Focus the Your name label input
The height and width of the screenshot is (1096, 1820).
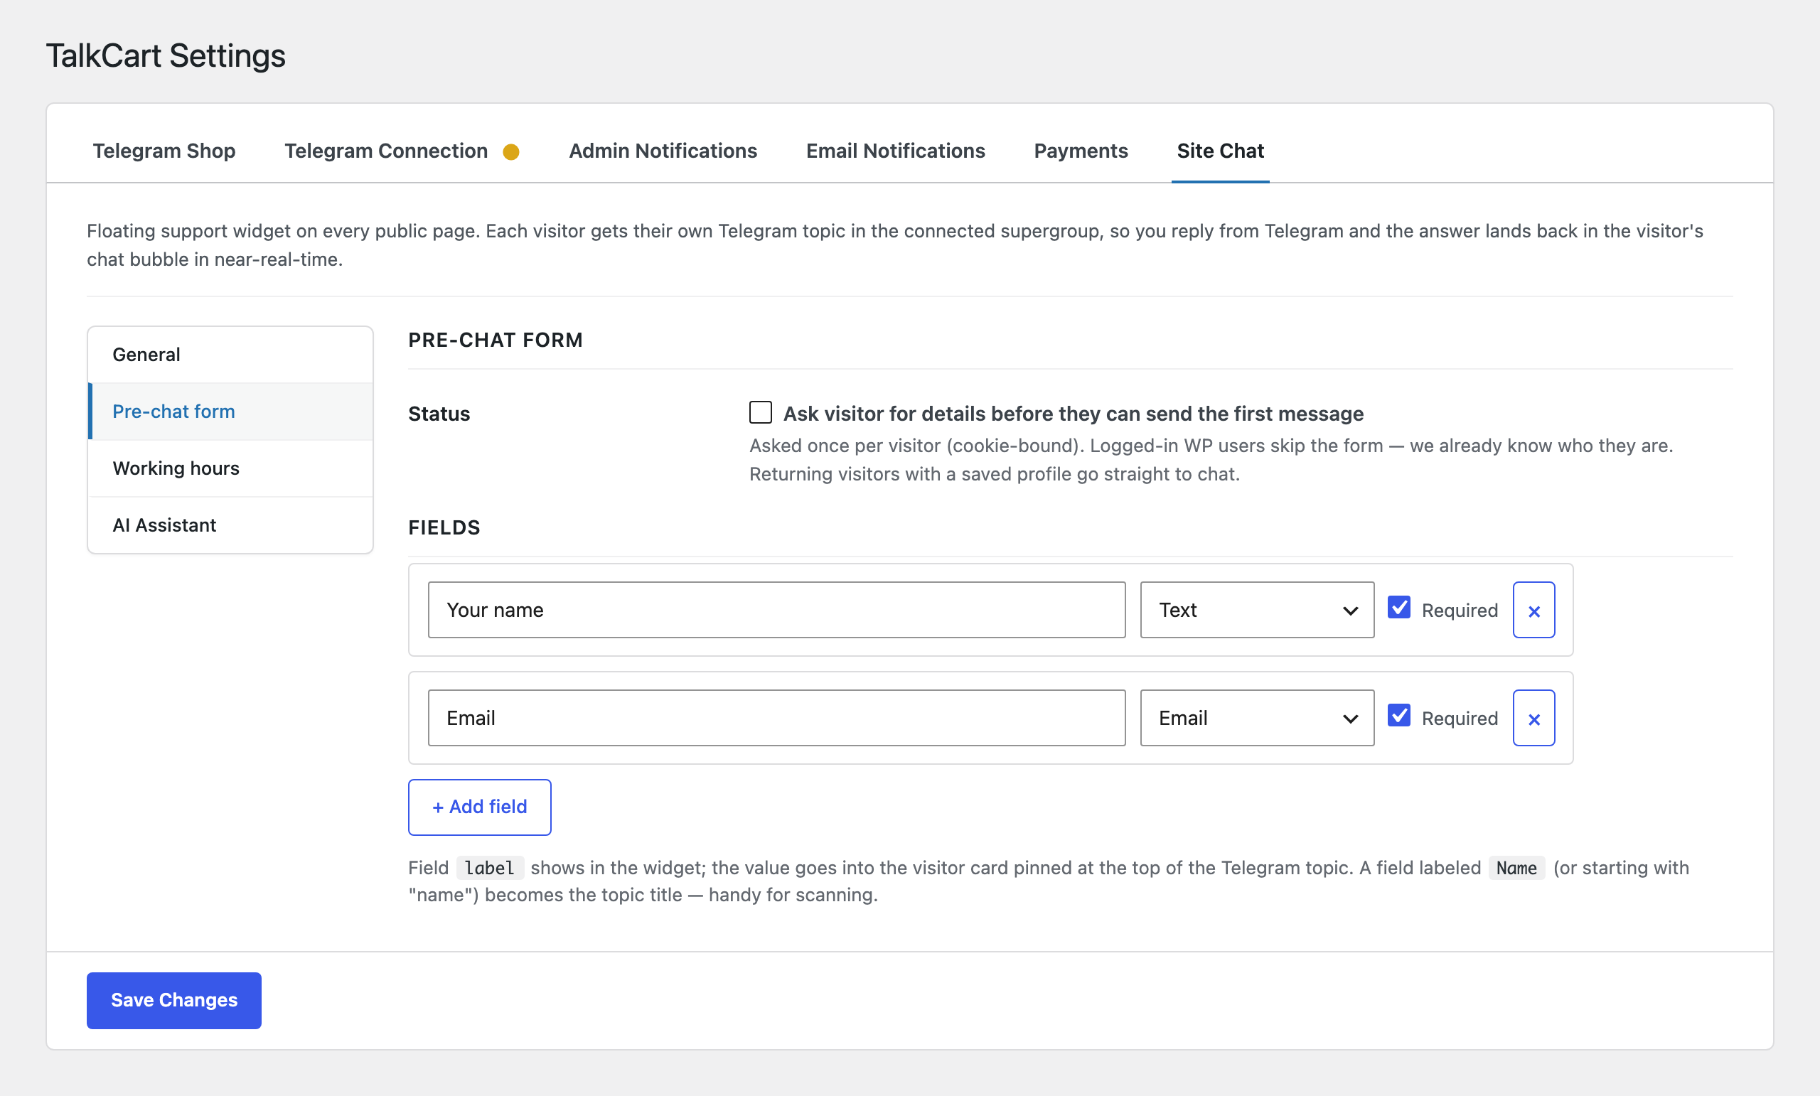tap(776, 610)
